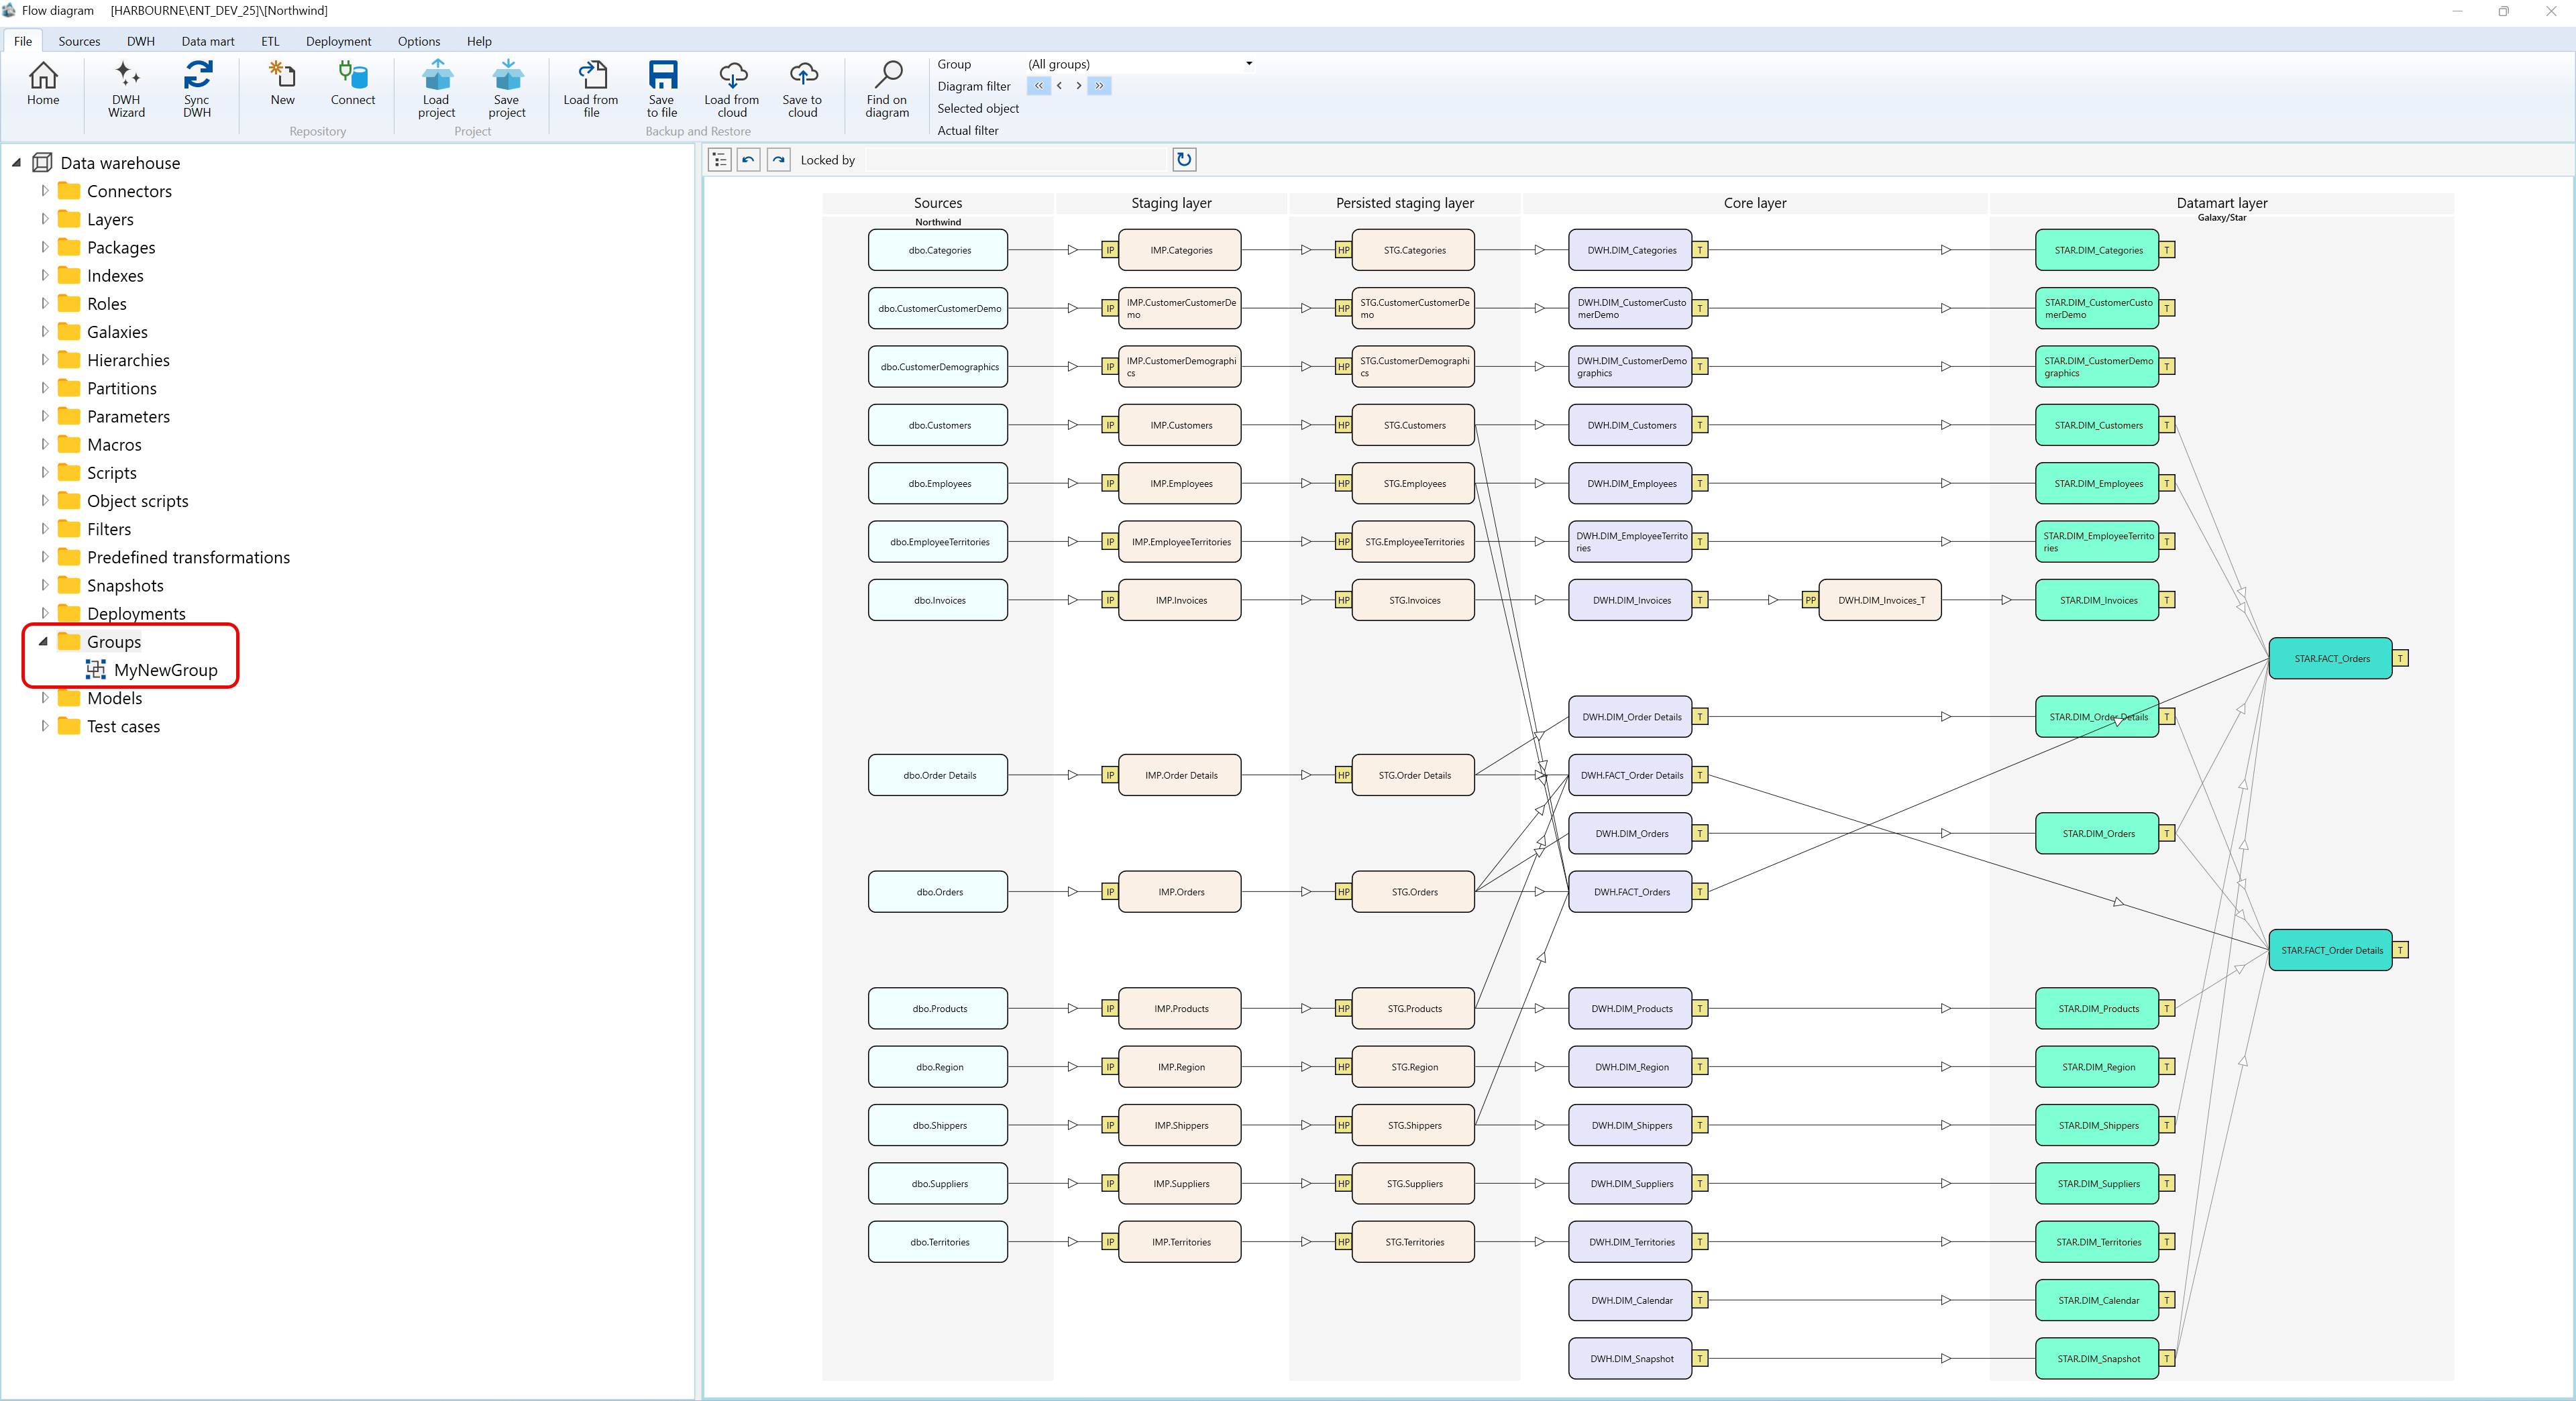This screenshot has height=1401, width=2576.
Task: Click the IP marker of IMP.Categories
Action: point(1109,250)
